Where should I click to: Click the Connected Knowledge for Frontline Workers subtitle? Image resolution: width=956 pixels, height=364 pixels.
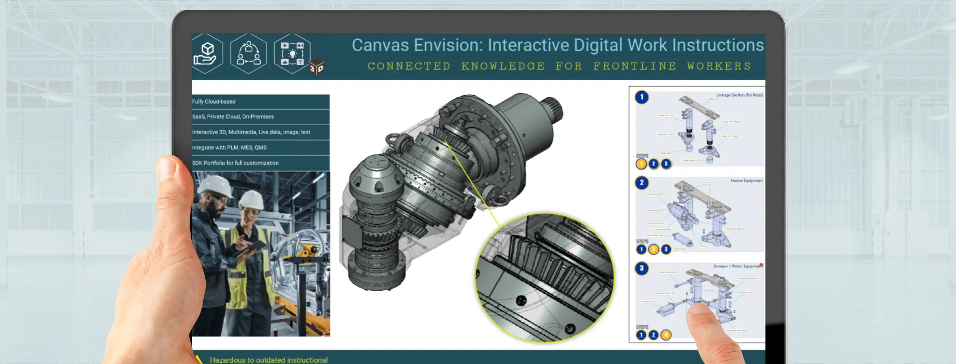pos(559,66)
